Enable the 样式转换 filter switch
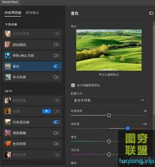 pos(56,77)
